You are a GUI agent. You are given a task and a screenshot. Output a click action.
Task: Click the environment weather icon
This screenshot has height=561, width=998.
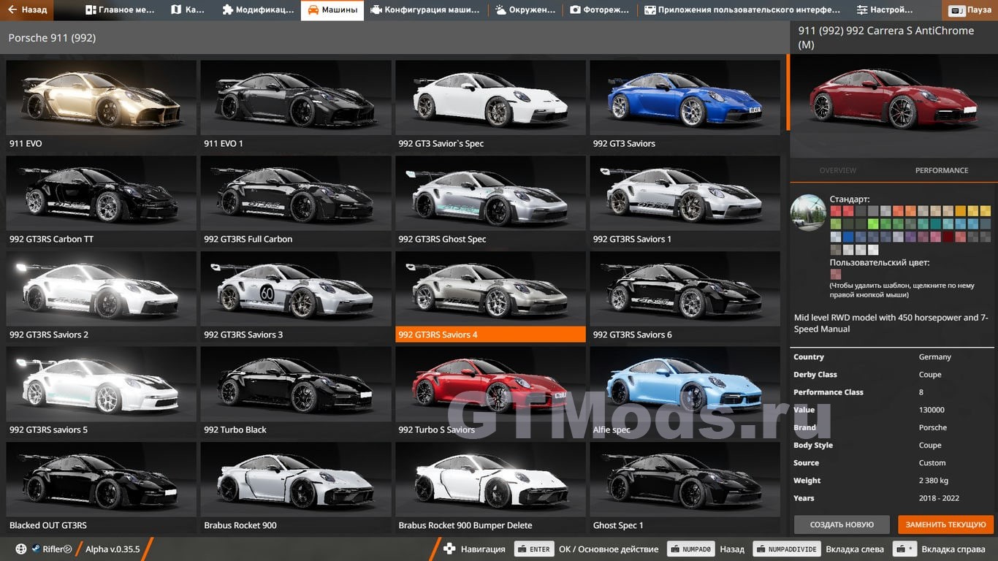[x=501, y=10]
